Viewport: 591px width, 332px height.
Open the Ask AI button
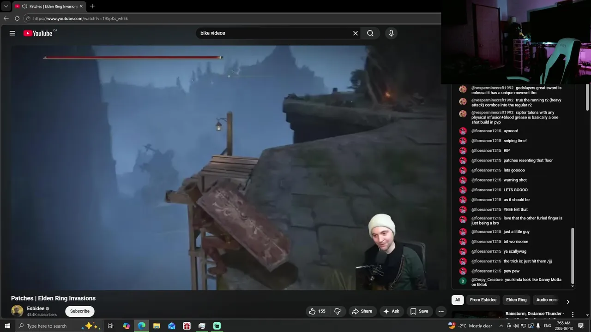391,311
